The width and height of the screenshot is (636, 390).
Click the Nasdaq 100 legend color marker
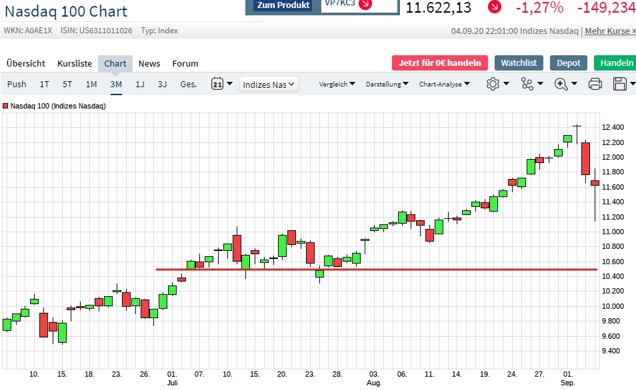pos(5,105)
